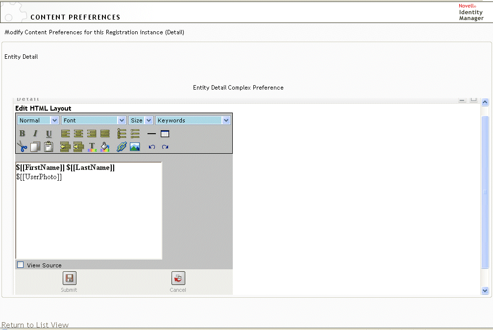Align text left
This screenshot has width=493, height=330.
tap(65, 134)
